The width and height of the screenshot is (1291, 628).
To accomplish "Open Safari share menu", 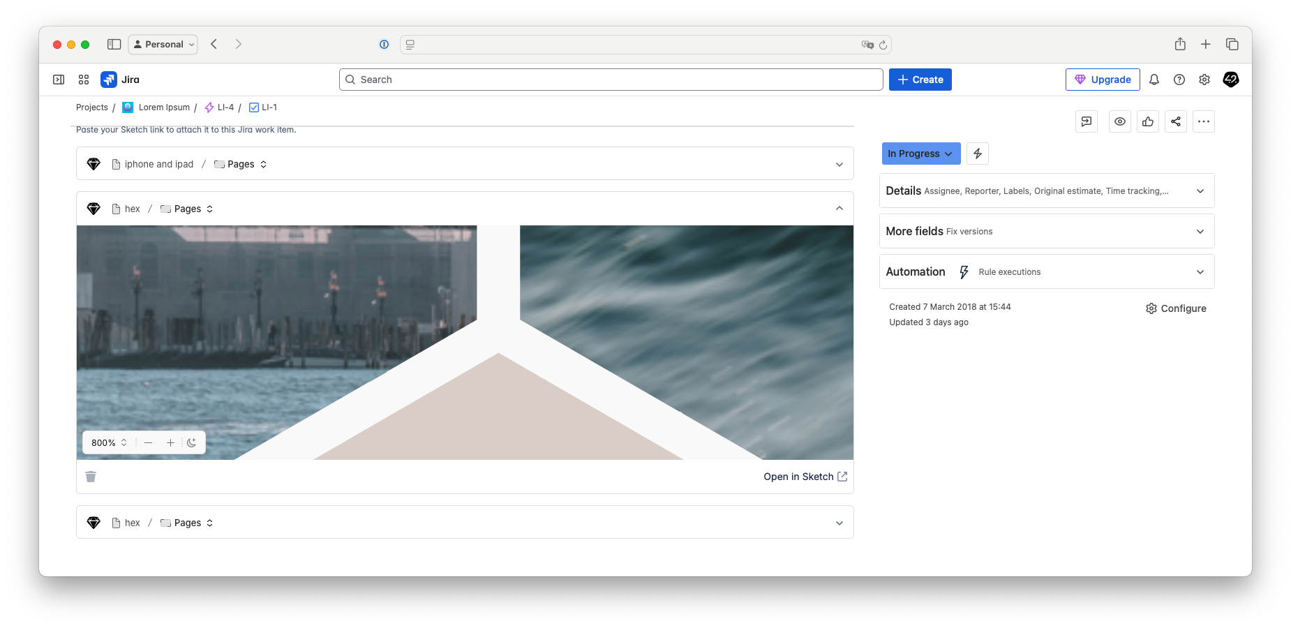I will 1180,44.
